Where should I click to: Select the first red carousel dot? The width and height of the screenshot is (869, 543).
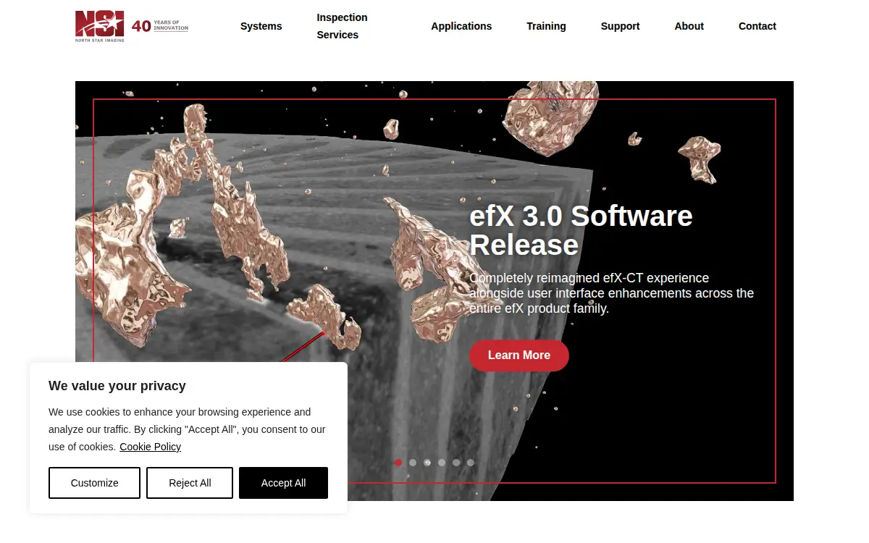[x=398, y=463]
